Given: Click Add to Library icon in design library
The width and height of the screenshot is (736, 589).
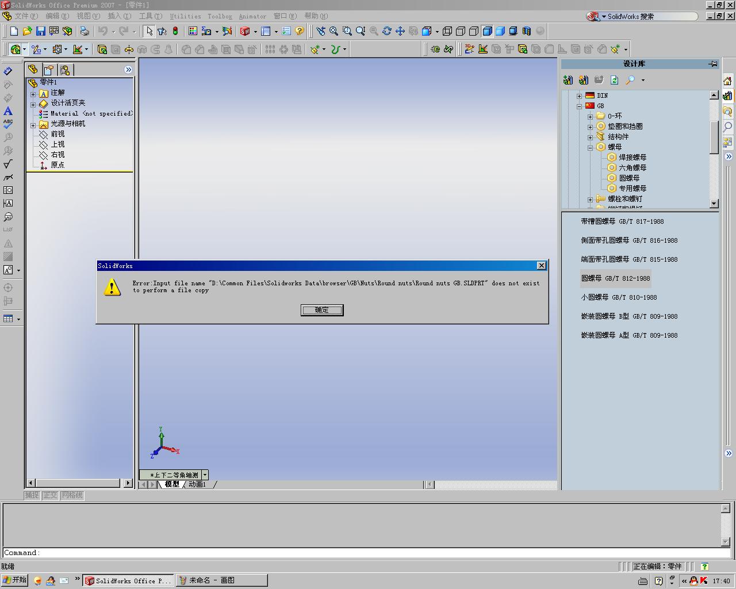Looking at the screenshot, I should click(x=568, y=80).
